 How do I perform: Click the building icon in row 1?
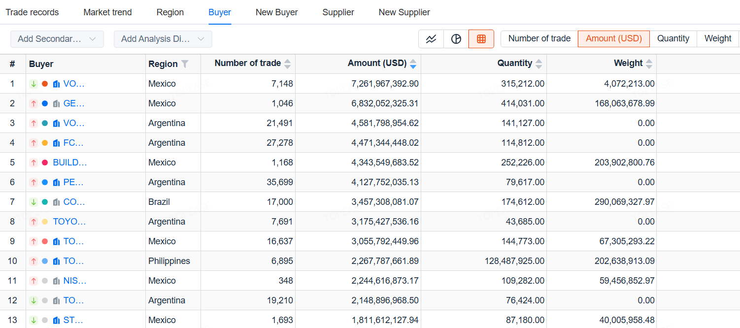(x=56, y=84)
